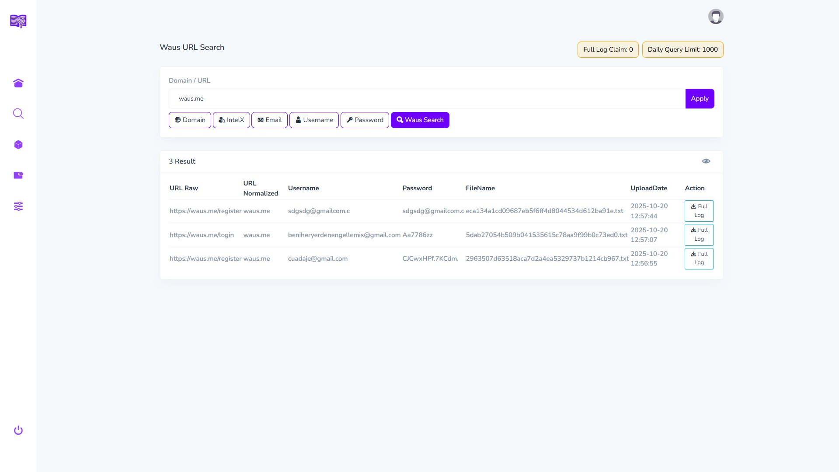Image resolution: width=839 pixels, height=472 pixels.
Task: Click the URL Normalized column header
Action: pos(261,188)
